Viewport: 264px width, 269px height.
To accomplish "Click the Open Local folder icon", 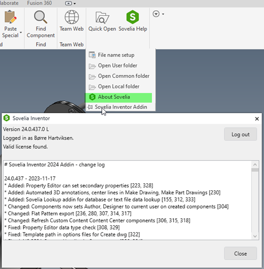I will click(x=92, y=87).
